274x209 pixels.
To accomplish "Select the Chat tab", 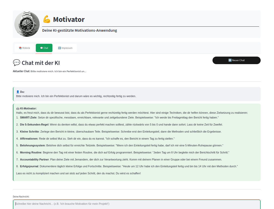I will [x=44, y=48].
